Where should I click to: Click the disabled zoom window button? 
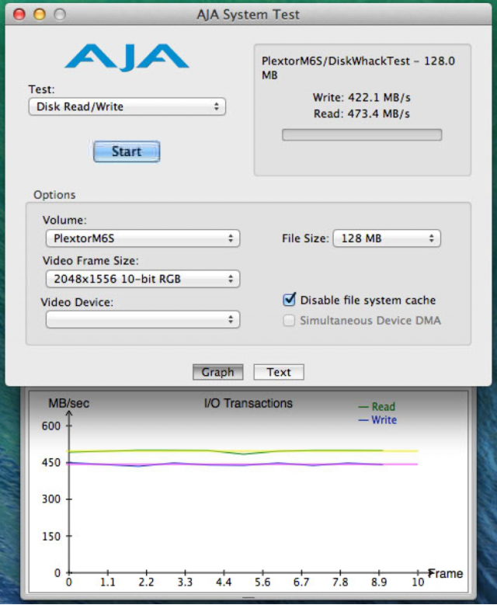tap(60, 14)
